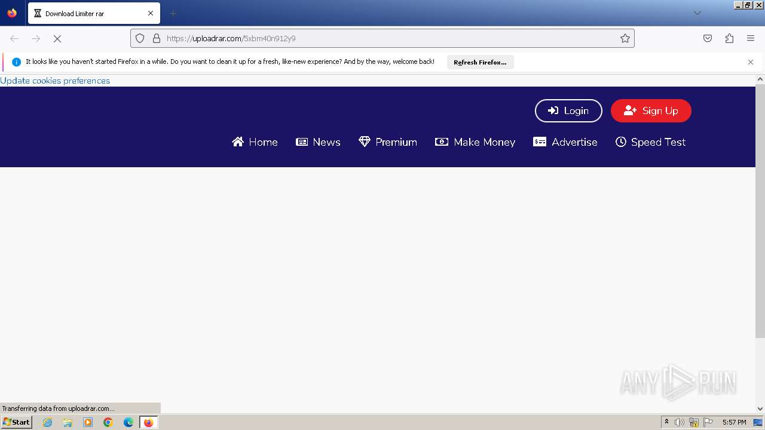The height and width of the screenshot is (430, 765).
Task: Go to the Home menu item
Action: pyautogui.click(x=255, y=142)
